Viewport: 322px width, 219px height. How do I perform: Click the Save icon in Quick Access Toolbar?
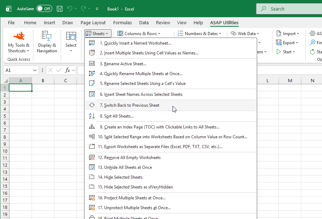[x=59, y=9]
